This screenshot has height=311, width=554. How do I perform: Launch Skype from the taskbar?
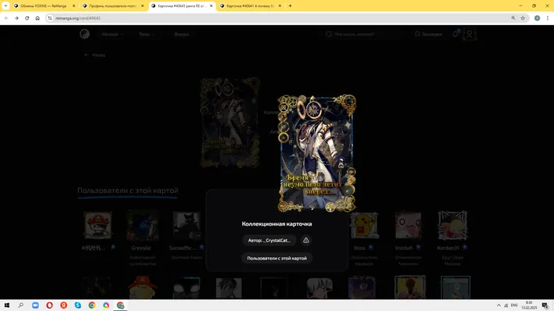[x=78, y=306]
